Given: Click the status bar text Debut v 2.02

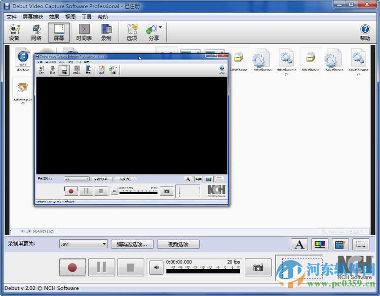Looking at the screenshot, I should point(42,288).
